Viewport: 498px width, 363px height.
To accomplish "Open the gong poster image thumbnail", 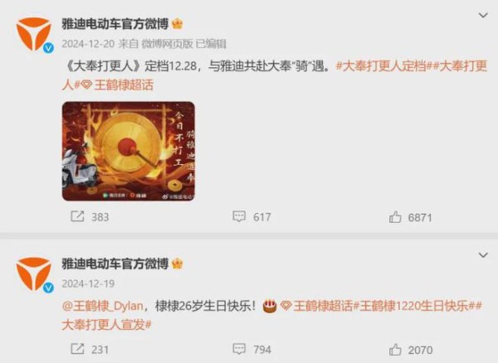I will coord(129,151).
